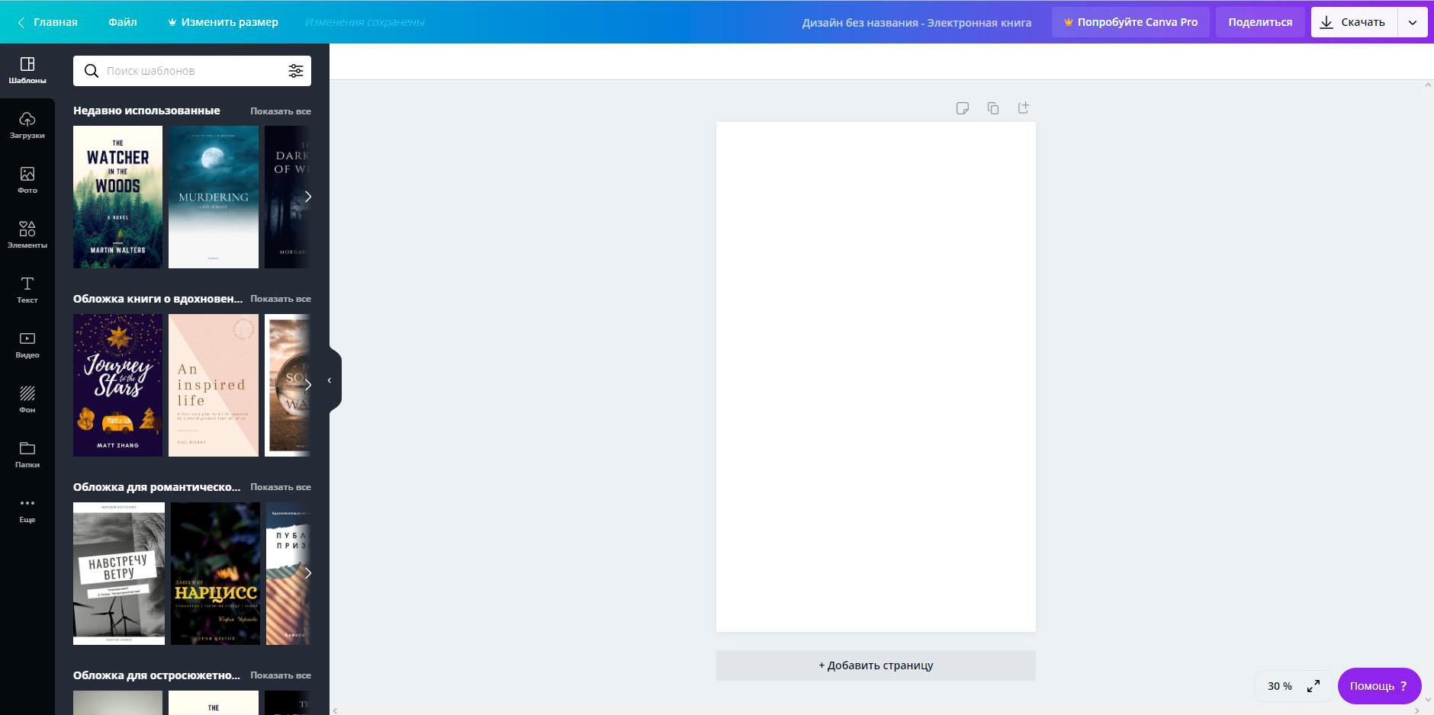Click the Поделиться share button
The image size is (1434, 715).
point(1259,22)
